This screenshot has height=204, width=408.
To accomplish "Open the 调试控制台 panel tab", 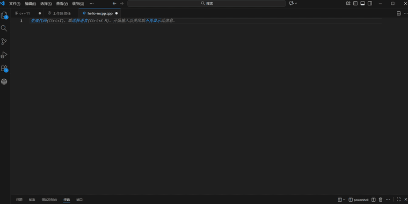I will pos(49,200).
